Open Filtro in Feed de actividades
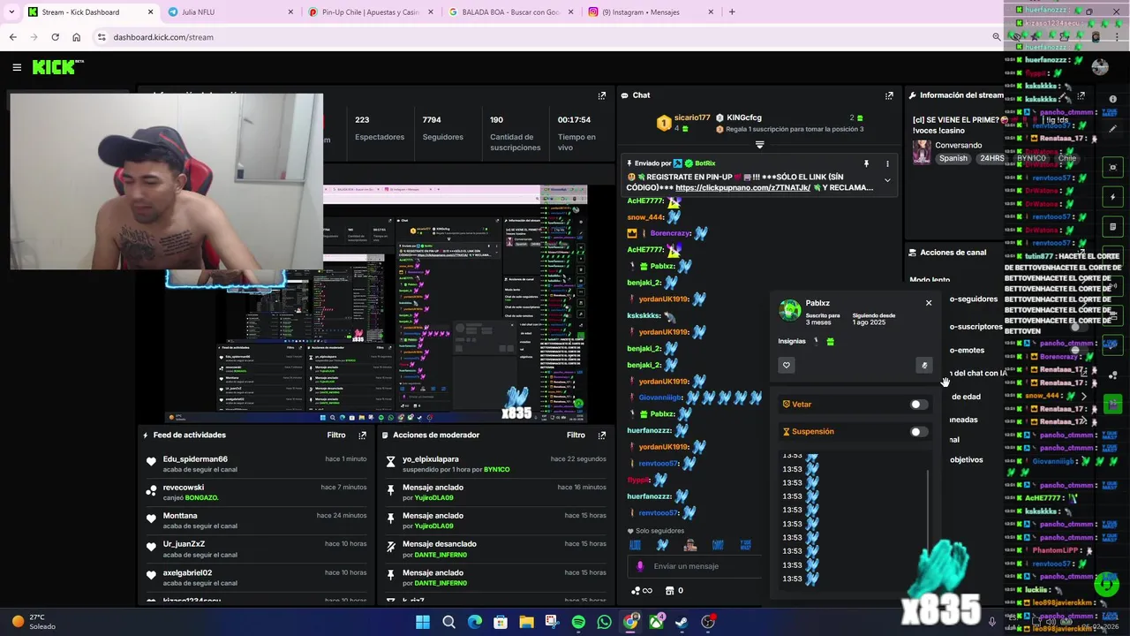Viewport: 1130px width, 636px height. pyautogui.click(x=336, y=435)
